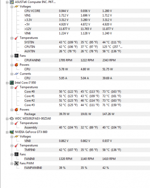Click the thermometer icon under WDC drive
Viewport: 150px width, 188px height.
17,123
